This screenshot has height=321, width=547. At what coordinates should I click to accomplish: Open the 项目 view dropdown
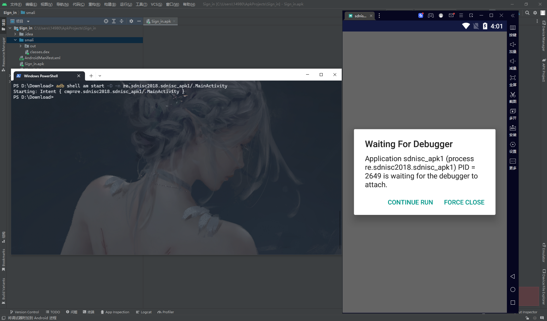pos(28,21)
